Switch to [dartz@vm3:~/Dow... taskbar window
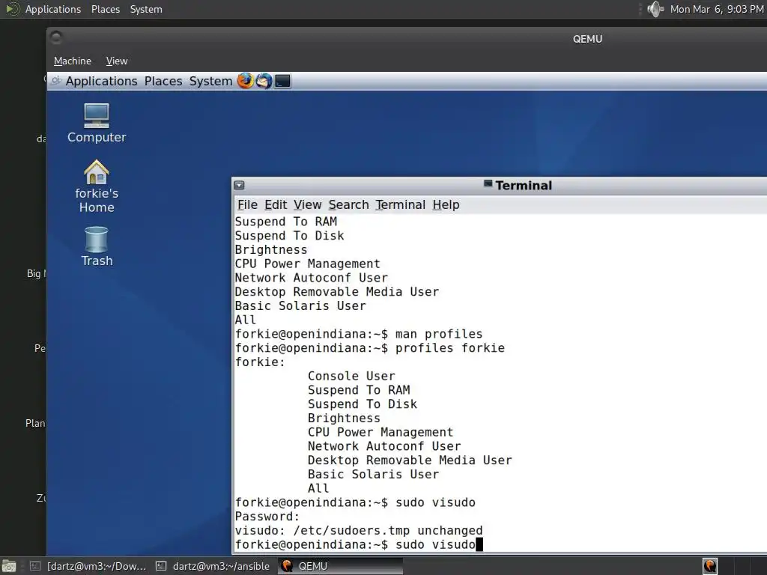The height and width of the screenshot is (575, 767). point(88,566)
